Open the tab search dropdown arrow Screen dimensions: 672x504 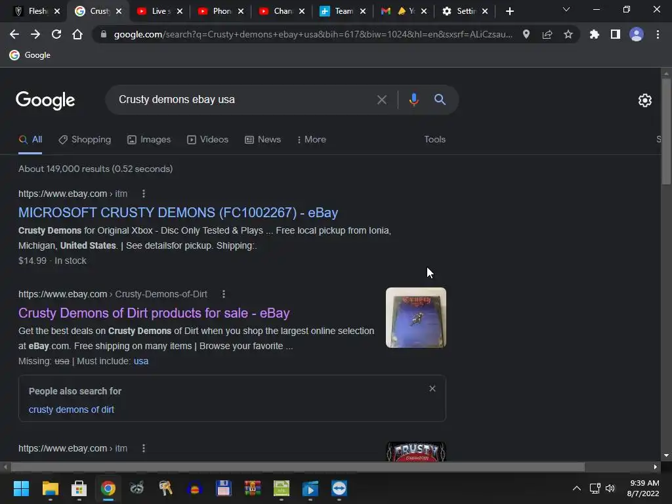[x=566, y=9]
